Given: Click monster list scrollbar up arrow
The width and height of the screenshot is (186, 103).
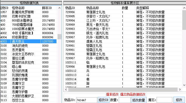Looking at the screenshot, I should point(59,8).
